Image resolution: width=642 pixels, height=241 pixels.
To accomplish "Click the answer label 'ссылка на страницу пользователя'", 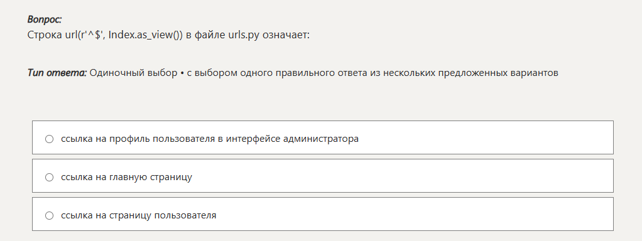I will (138, 215).
